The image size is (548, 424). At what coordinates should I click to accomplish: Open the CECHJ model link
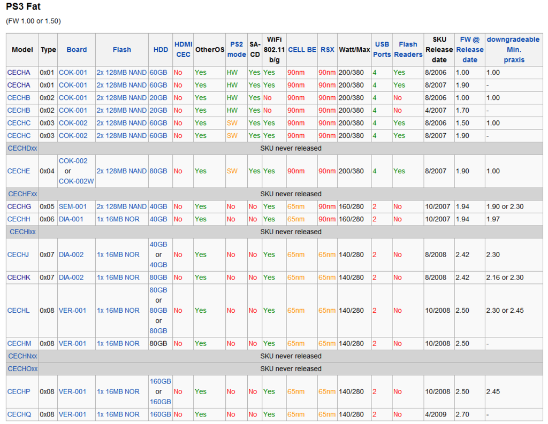coord(18,255)
